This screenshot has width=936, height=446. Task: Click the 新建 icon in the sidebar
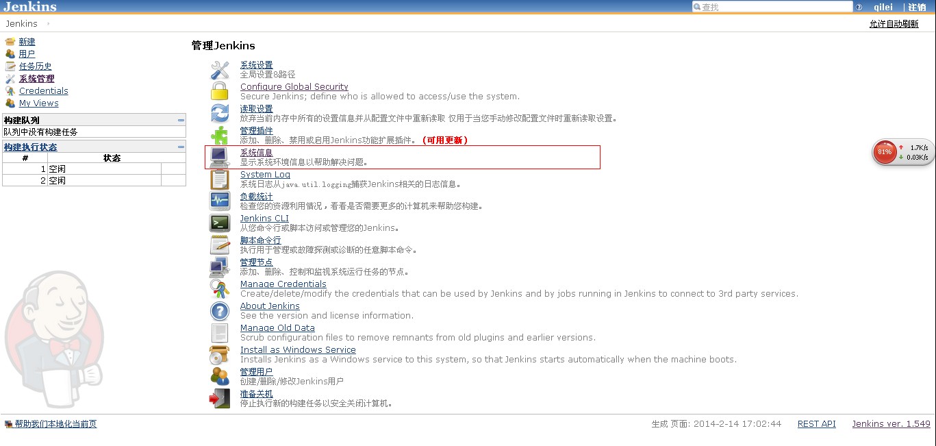click(10, 42)
